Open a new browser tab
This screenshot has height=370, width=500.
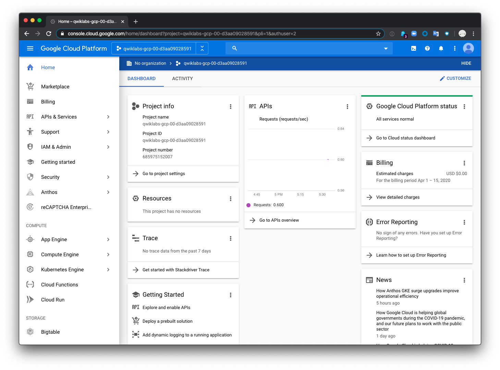click(x=136, y=22)
